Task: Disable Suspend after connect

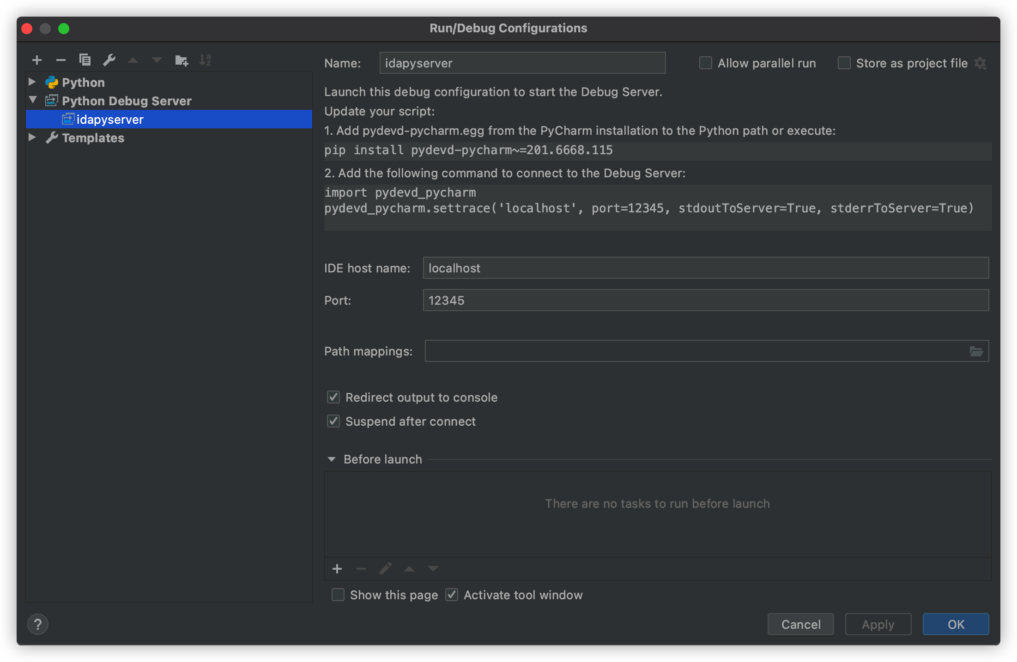Action: (x=333, y=421)
